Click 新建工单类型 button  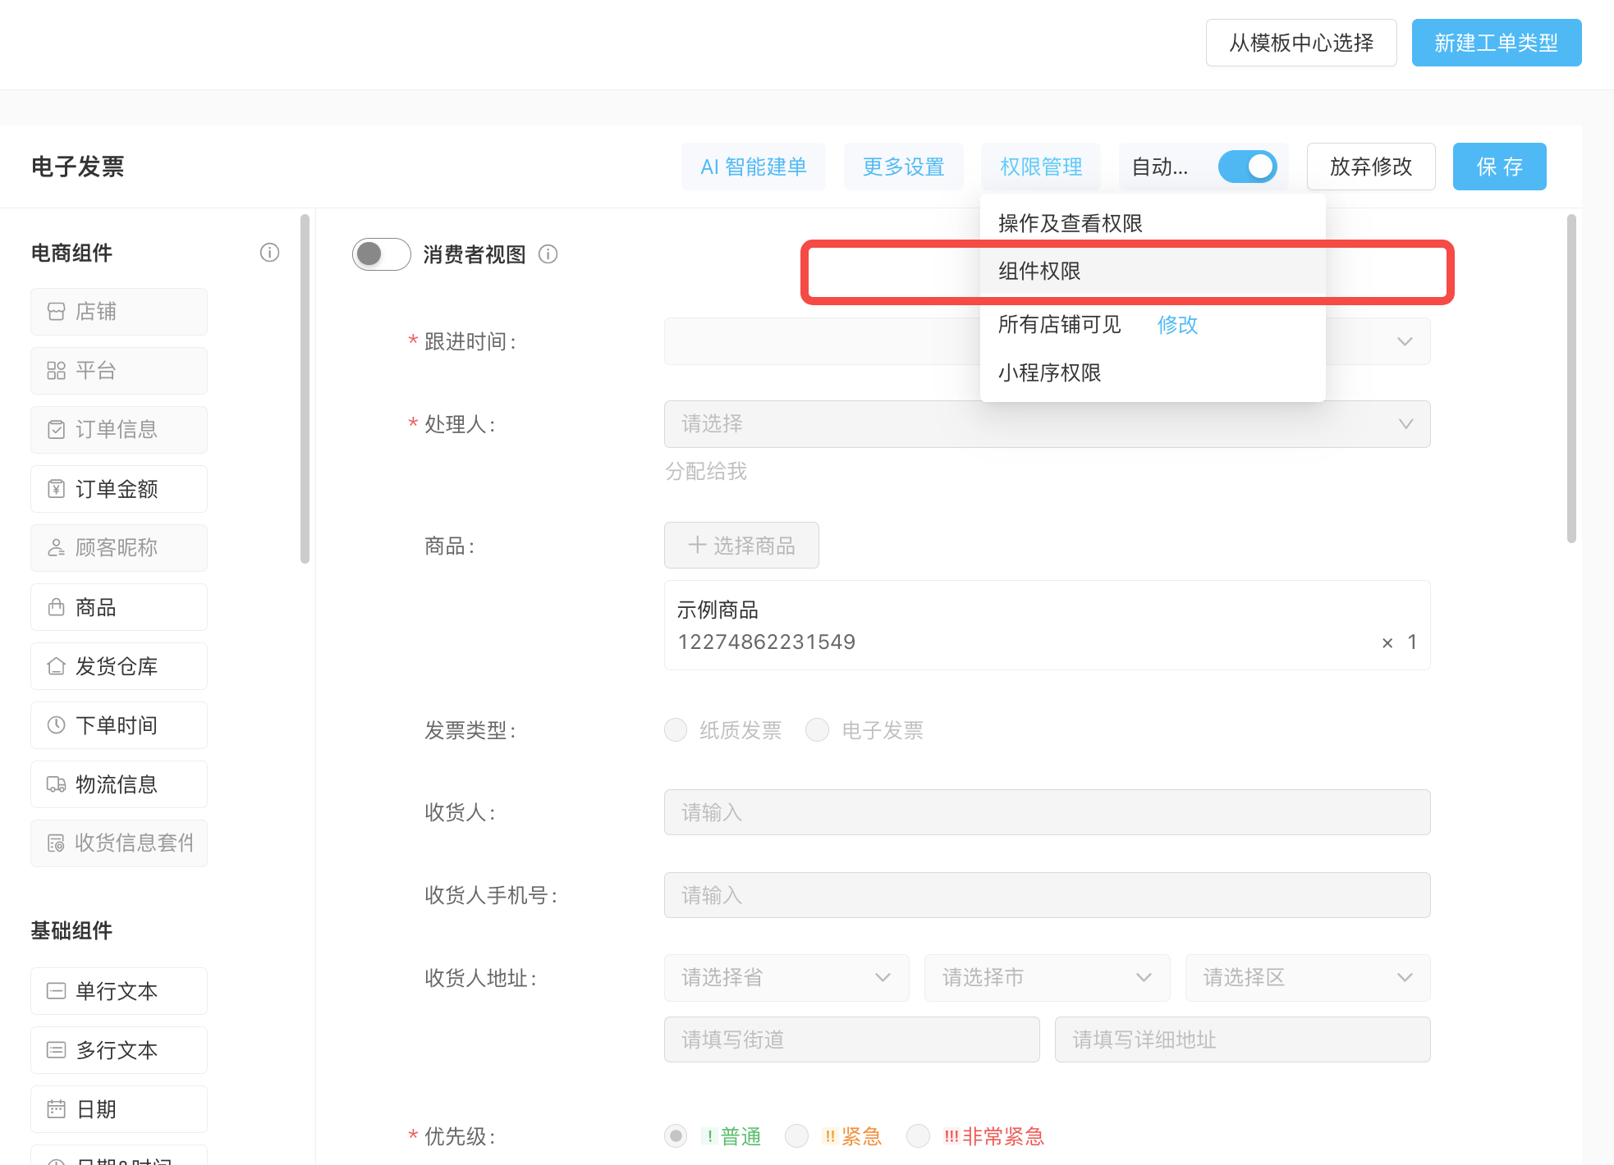(1497, 43)
